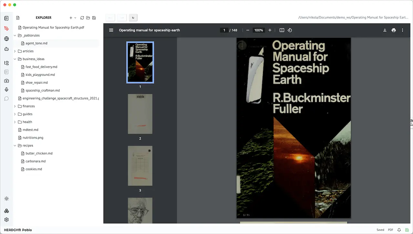Open the camera capture sidebar icon
Viewport: 413px width, 234px height.
[6, 81]
